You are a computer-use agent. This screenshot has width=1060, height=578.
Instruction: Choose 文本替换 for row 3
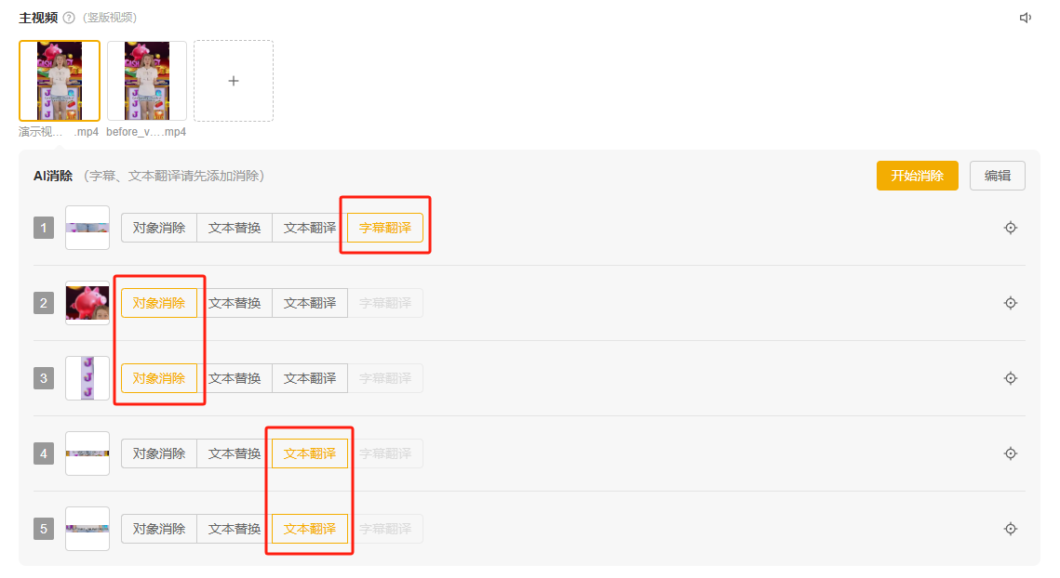click(235, 378)
